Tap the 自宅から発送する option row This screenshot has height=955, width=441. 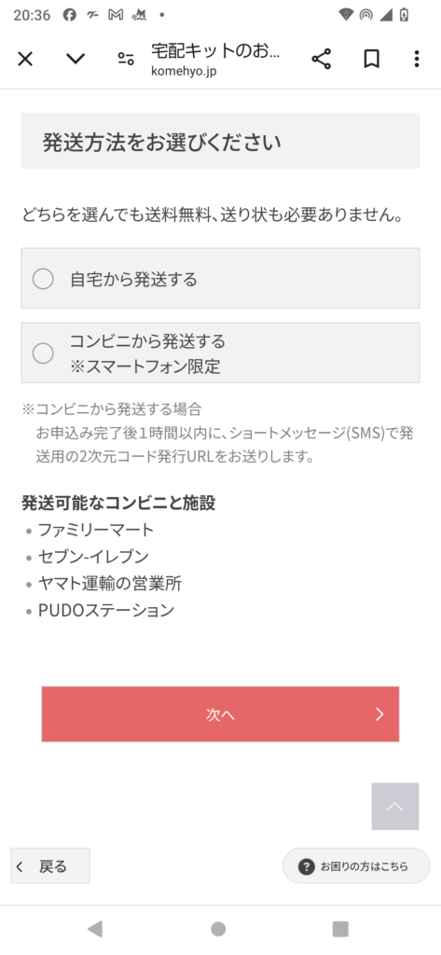tap(220, 278)
